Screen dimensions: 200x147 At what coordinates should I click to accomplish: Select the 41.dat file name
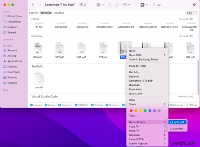coord(39,27)
